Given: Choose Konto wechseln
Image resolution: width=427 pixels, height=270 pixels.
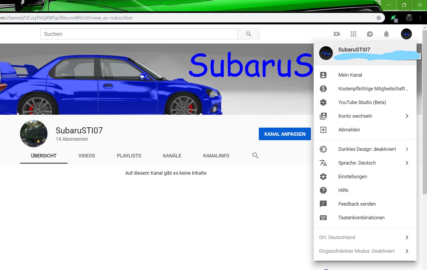Looking at the screenshot, I should click(x=365, y=116).
